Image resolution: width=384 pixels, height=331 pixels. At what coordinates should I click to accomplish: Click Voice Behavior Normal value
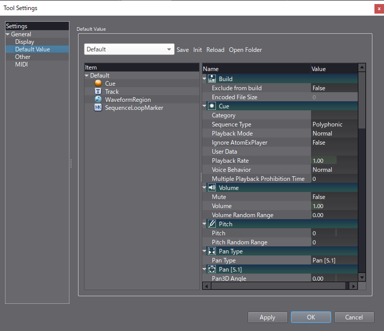click(x=334, y=170)
